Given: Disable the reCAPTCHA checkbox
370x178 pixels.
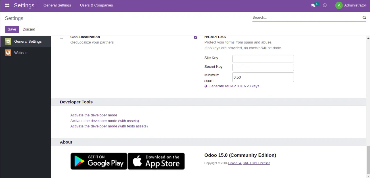Looking at the screenshot, I should click(196, 37).
